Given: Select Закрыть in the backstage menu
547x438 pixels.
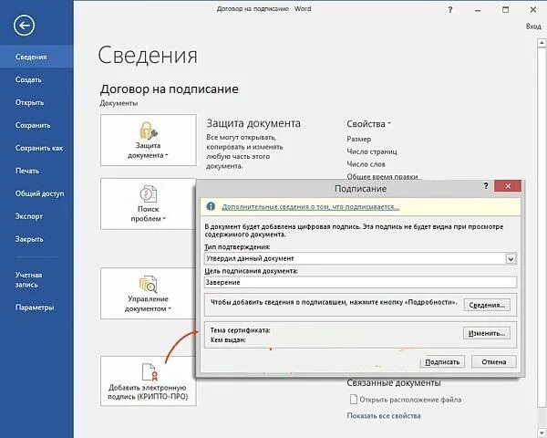Looking at the screenshot, I should click(29, 239).
